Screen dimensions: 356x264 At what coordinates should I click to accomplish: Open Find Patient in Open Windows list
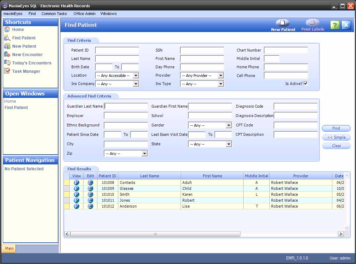pos(16,108)
